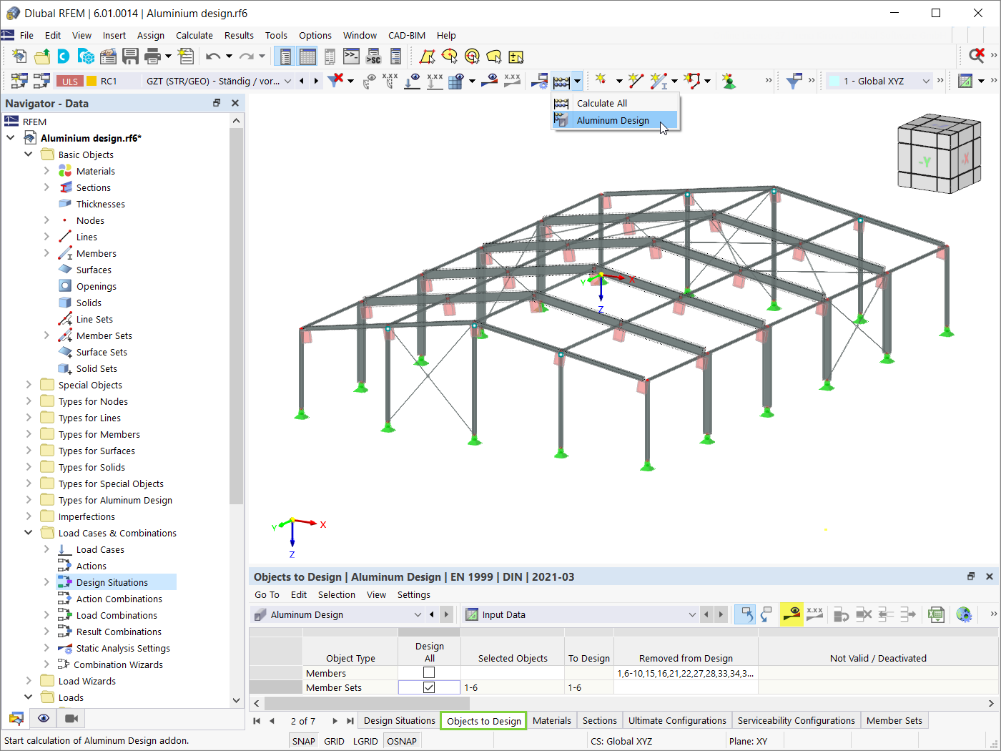The width and height of the screenshot is (1001, 751).
Task: Open the script console icon
Action: click(351, 56)
